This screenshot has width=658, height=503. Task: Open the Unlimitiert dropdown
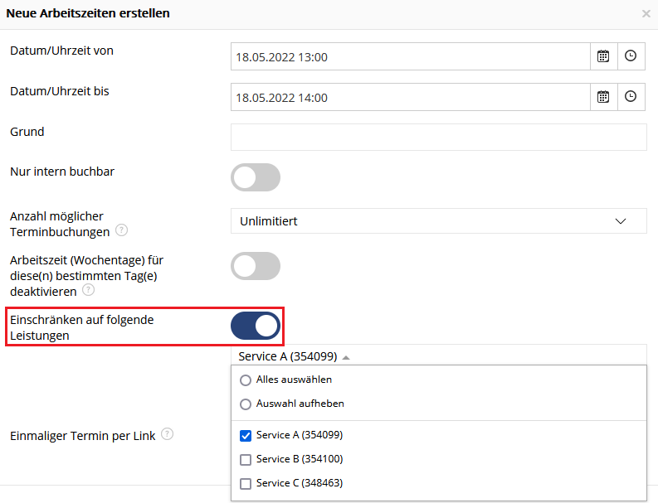pos(438,221)
